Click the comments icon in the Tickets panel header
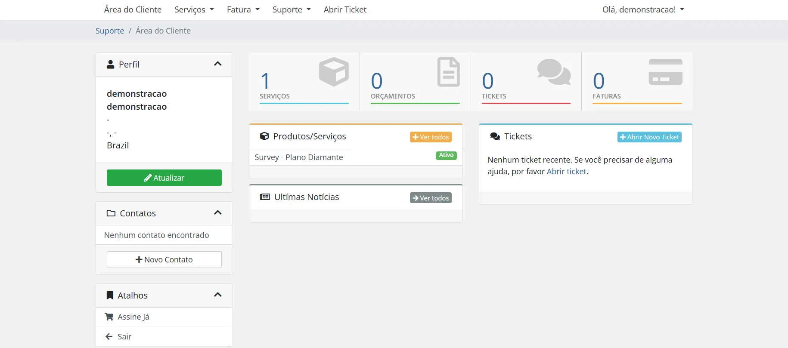The width and height of the screenshot is (788, 348). (495, 136)
